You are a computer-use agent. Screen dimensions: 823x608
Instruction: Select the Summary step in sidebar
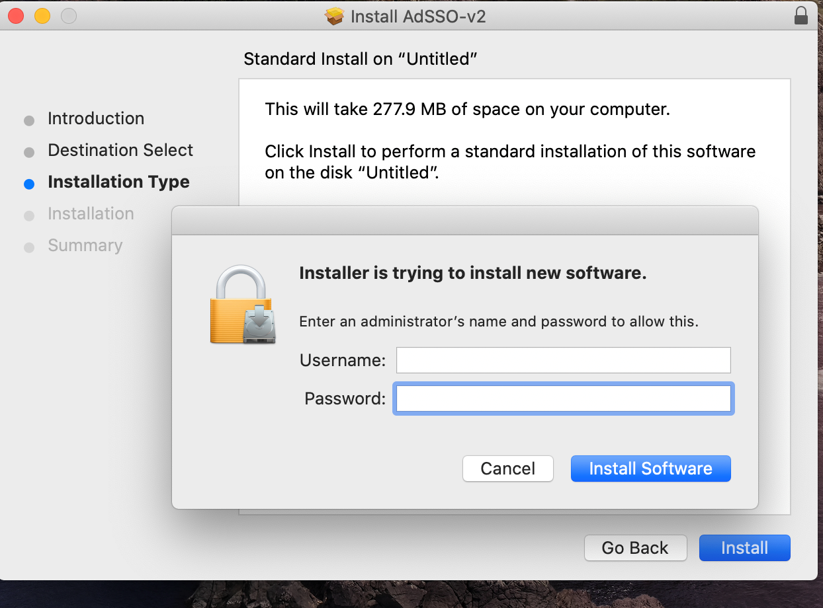85,245
